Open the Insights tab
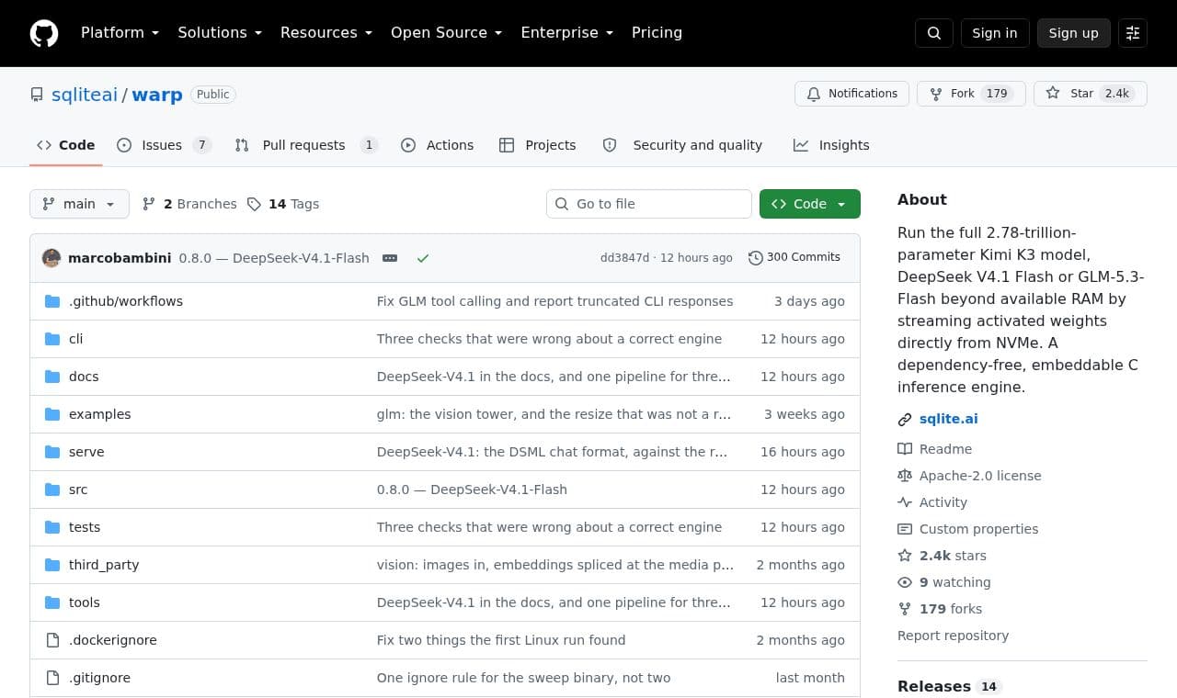 (831, 145)
